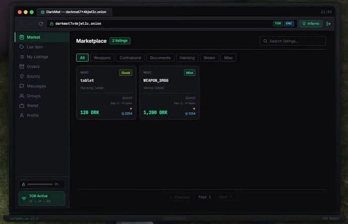
Task: Click the TOR Active status panel
Action: (42, 198)
